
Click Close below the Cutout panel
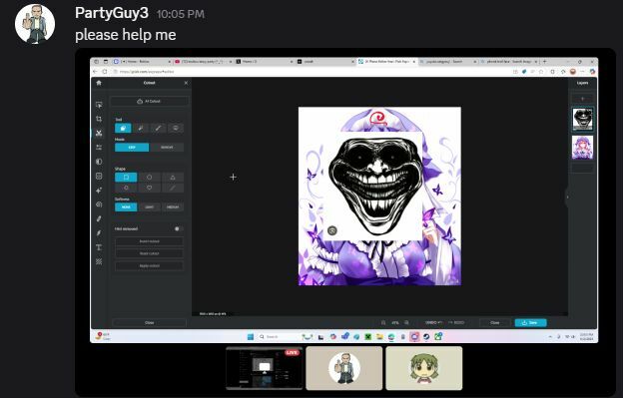point(150,322)
